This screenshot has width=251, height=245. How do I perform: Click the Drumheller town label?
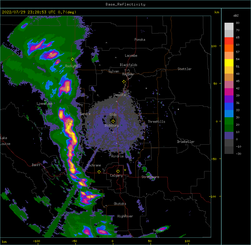point(186,142)
